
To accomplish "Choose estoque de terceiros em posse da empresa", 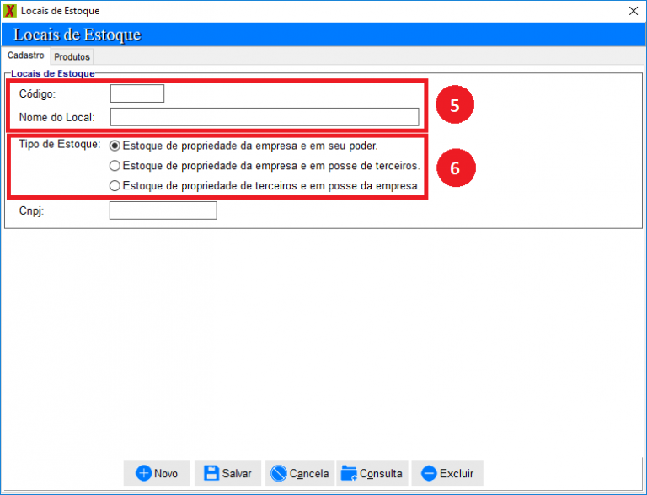I will pos(115,185).
